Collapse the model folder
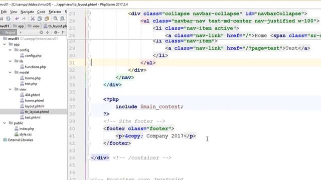The image size is (321, 180). [10, 72]
